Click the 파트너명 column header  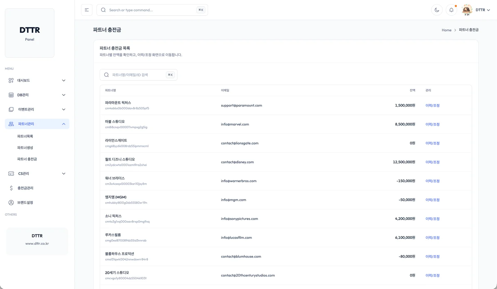point(110,91)
